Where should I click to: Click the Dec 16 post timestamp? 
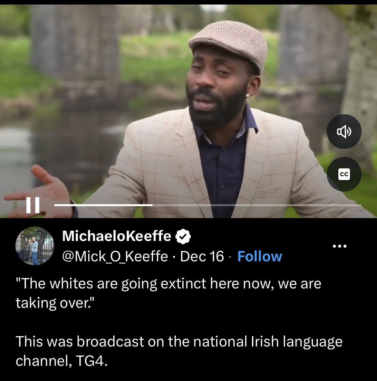[x=202, y=256]
